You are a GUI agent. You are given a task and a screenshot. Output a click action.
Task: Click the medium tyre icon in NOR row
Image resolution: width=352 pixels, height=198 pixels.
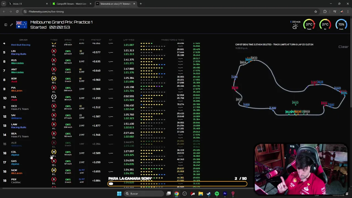54,170
